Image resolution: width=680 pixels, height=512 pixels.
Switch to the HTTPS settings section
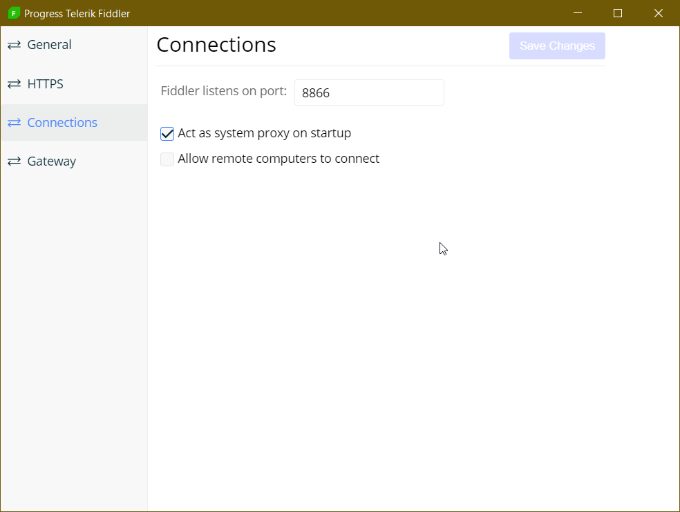[x=45, y=84]
